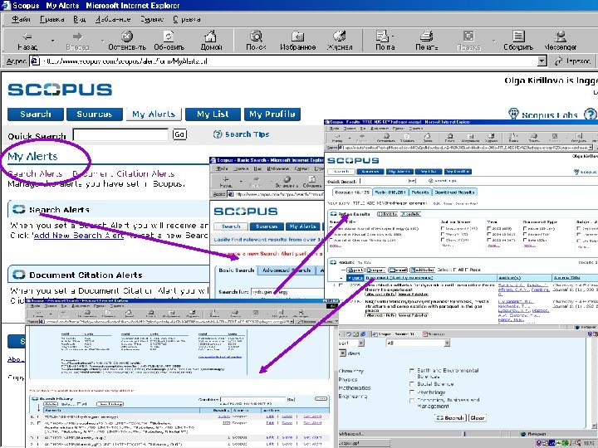Click the main Quick Search input field
The width and height of the screenshot is (598, 448).
[120, 134]
